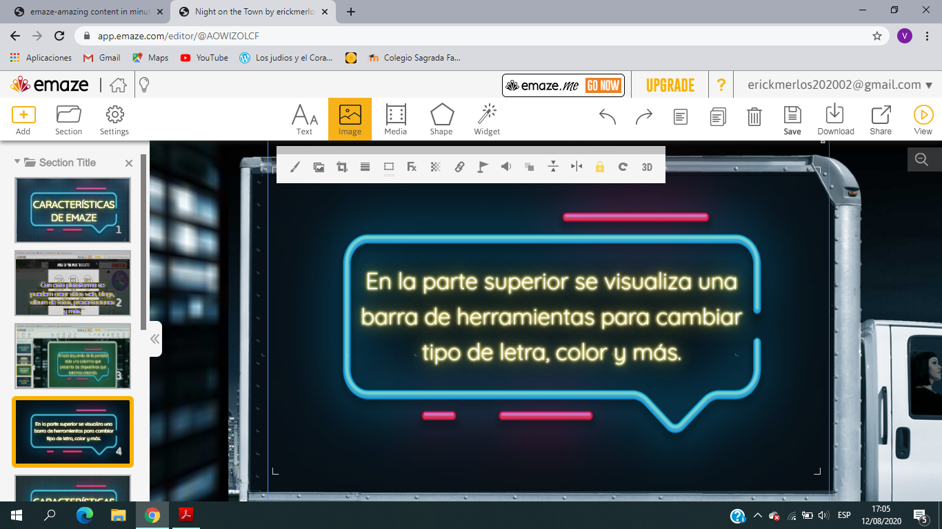Click the replace image icon
Image resolution: width=942 pixels, height=529 pixels.
click(x=319, y=167)
